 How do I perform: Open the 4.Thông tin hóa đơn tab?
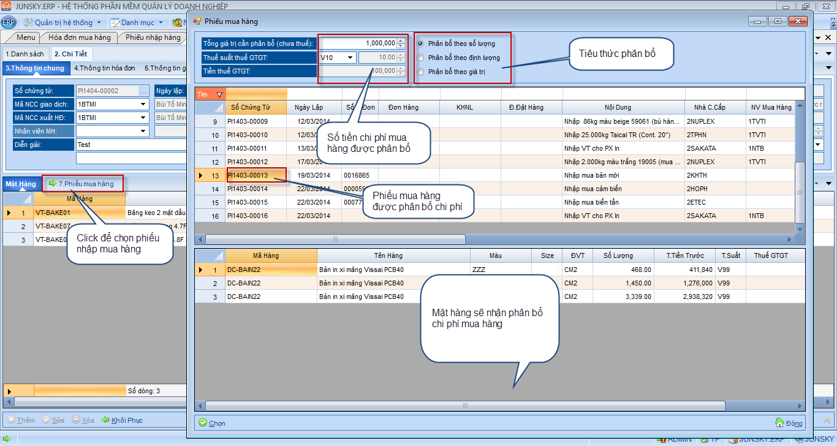[105, 68]
